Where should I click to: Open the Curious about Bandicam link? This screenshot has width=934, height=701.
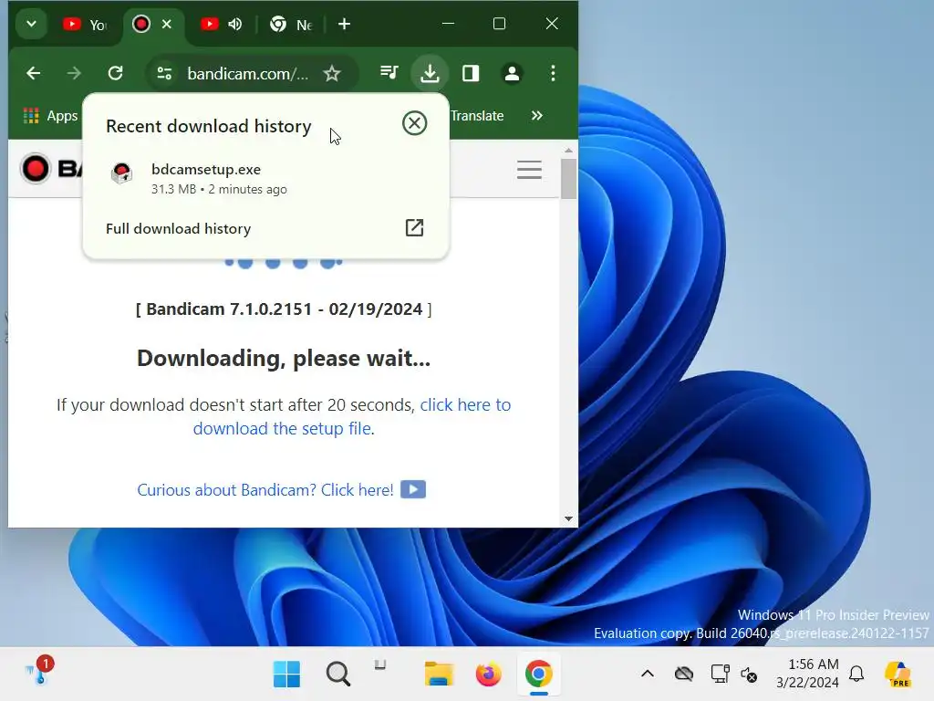coord(265,490)
